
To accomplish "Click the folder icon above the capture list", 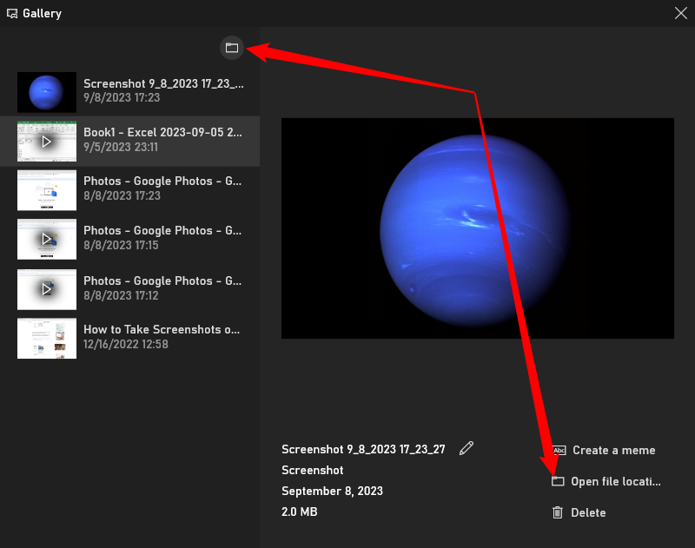I will [231, 48].
